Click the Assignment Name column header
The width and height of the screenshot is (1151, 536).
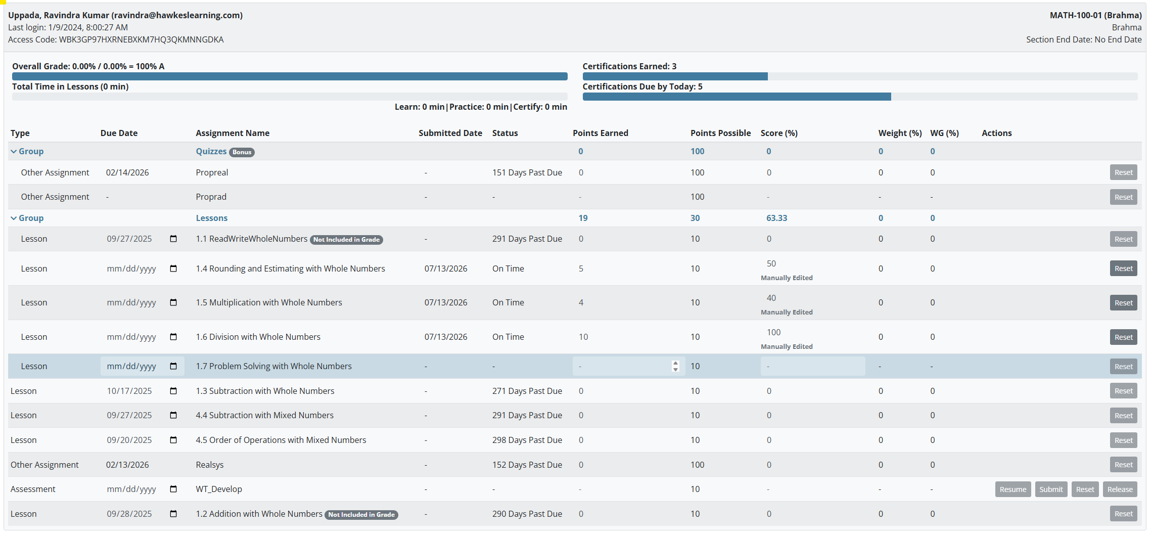[x=233, y=133]
